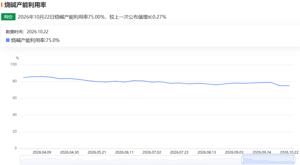Click the x-axis label 2026.09.24

point(262,152)
